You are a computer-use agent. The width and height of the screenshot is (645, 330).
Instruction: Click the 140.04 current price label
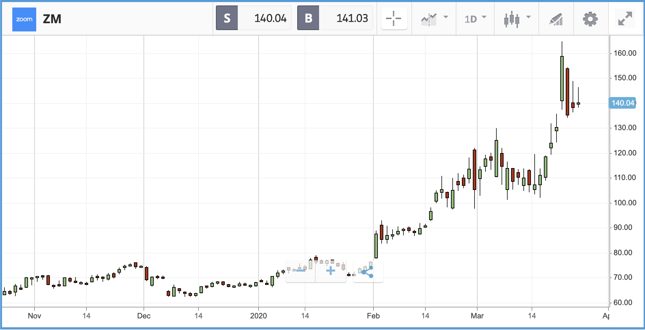pyautogui.click(x=622, y=103)
